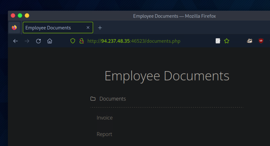
Task: Click the URL address bar
Action: point(144,41)
